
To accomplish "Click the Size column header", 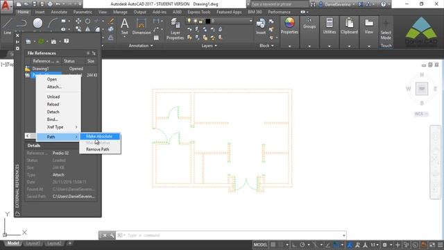I will click(91, 61).
